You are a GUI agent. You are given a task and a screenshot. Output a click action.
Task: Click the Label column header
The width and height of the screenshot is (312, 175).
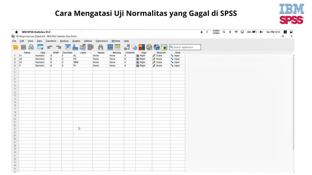click(83, 53)
